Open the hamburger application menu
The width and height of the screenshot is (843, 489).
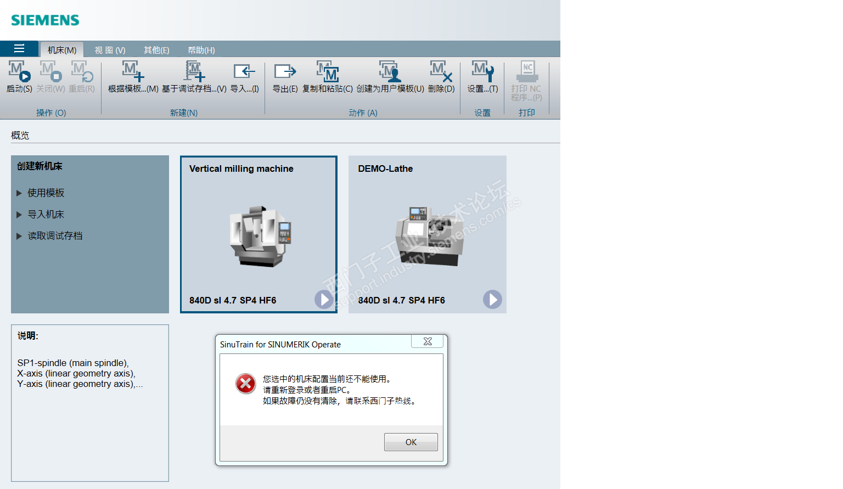point(19,48)
